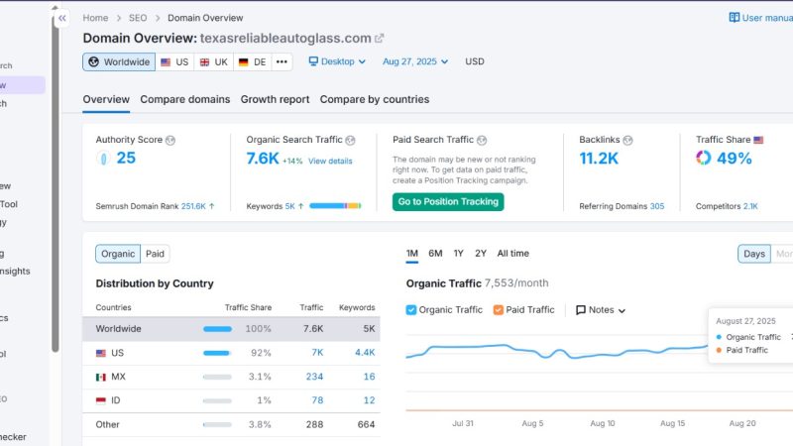Click the sidebar vertical scrollbar
Screen dimensions: 793x446
pos(56,182)
